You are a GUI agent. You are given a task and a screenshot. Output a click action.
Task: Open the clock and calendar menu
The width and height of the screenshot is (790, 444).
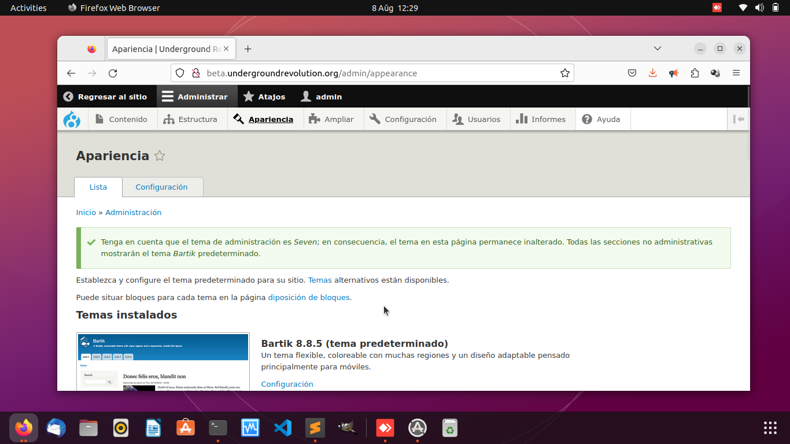[x=395, y=8]
